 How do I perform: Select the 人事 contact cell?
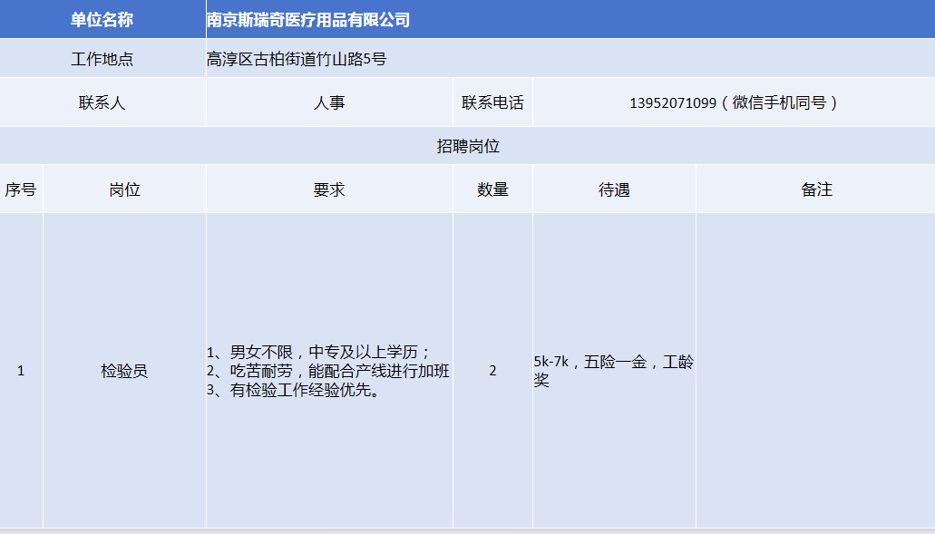(329, 102)
